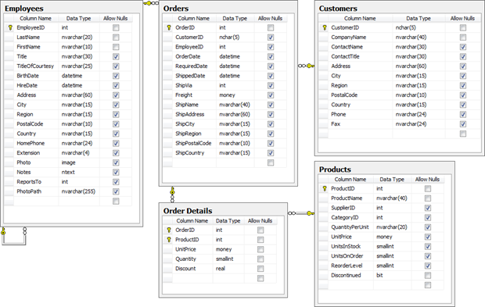Viewport: 485px width, 307px height.
Task: Uncheck Allow Nulls for SupplierID in Products
Action: (428, 208)
